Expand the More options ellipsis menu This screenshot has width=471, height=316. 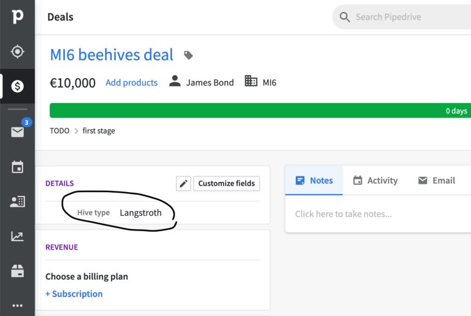point(17,305)
